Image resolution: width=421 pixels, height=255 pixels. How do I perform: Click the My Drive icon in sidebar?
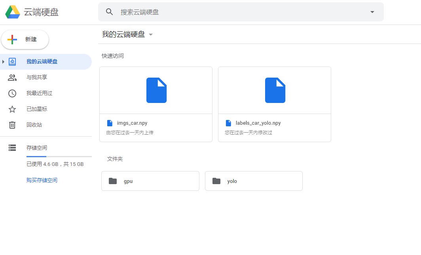12,62
